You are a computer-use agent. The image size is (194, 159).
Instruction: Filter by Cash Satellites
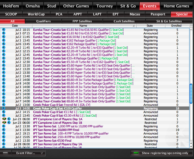124,21
